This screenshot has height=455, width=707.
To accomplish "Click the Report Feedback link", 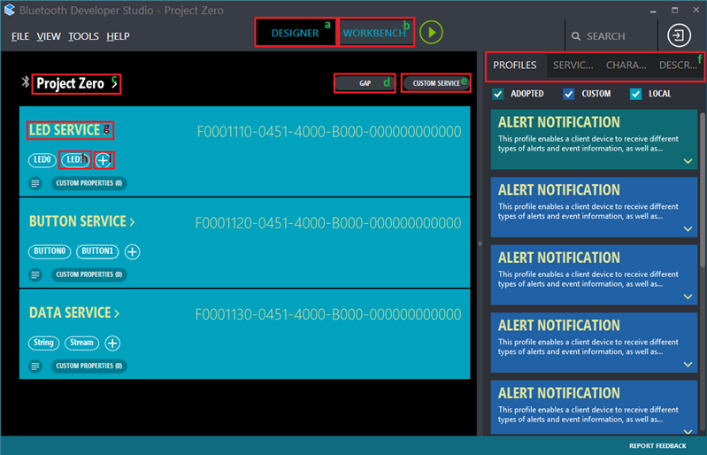I will click(x=657, y=446).
